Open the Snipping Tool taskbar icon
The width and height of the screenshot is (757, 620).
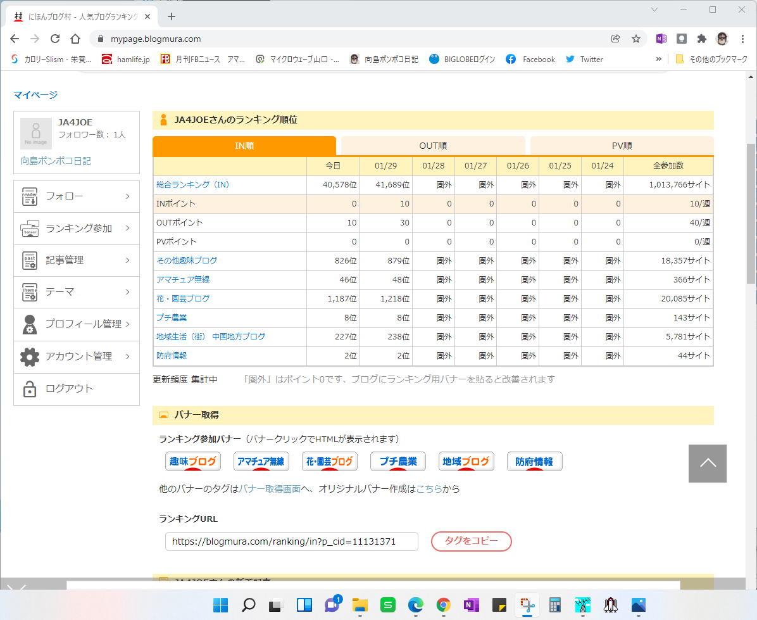tap(527, 605)
